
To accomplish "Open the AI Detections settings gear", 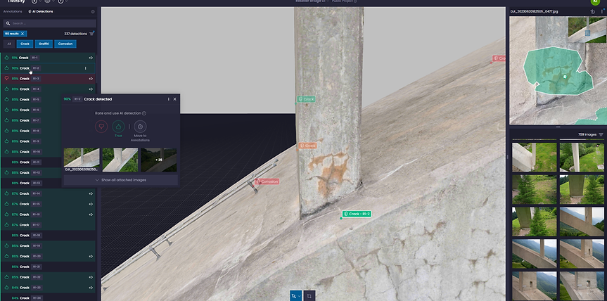I will click(x=93, y=12).
